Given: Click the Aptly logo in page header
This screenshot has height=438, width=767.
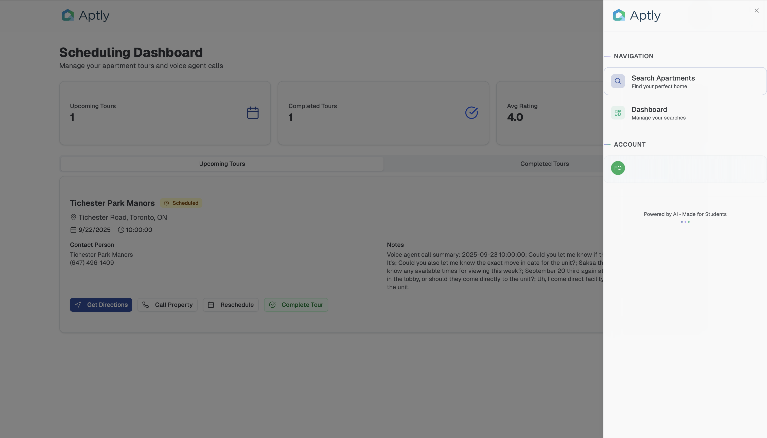Looking at the screenshot, I should tap(85, 15).
